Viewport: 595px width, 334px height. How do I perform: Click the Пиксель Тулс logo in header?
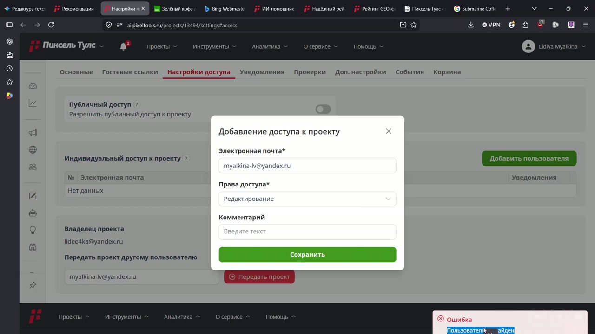point(62,45)
